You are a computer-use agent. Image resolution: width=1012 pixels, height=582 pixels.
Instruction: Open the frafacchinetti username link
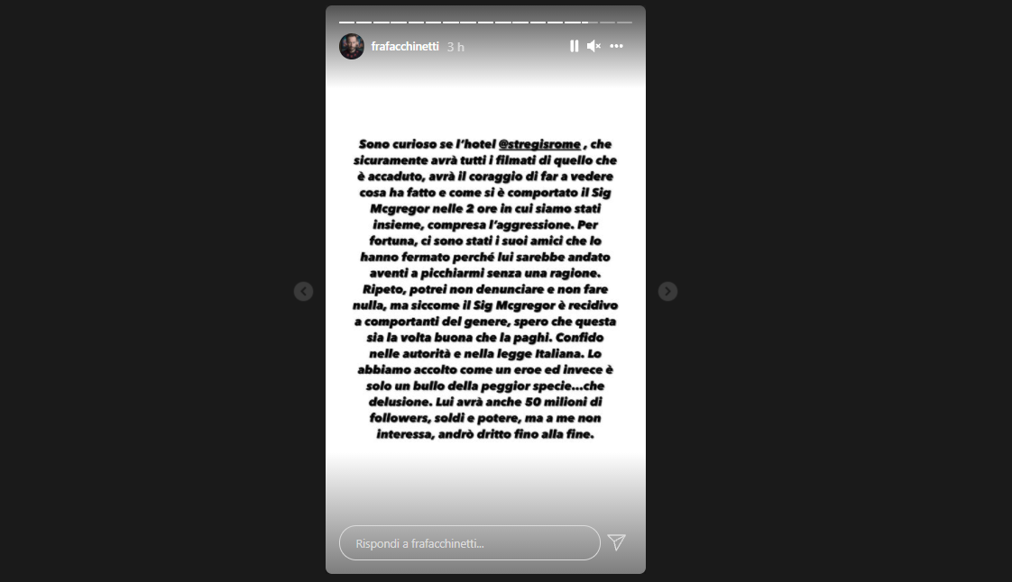405,47
